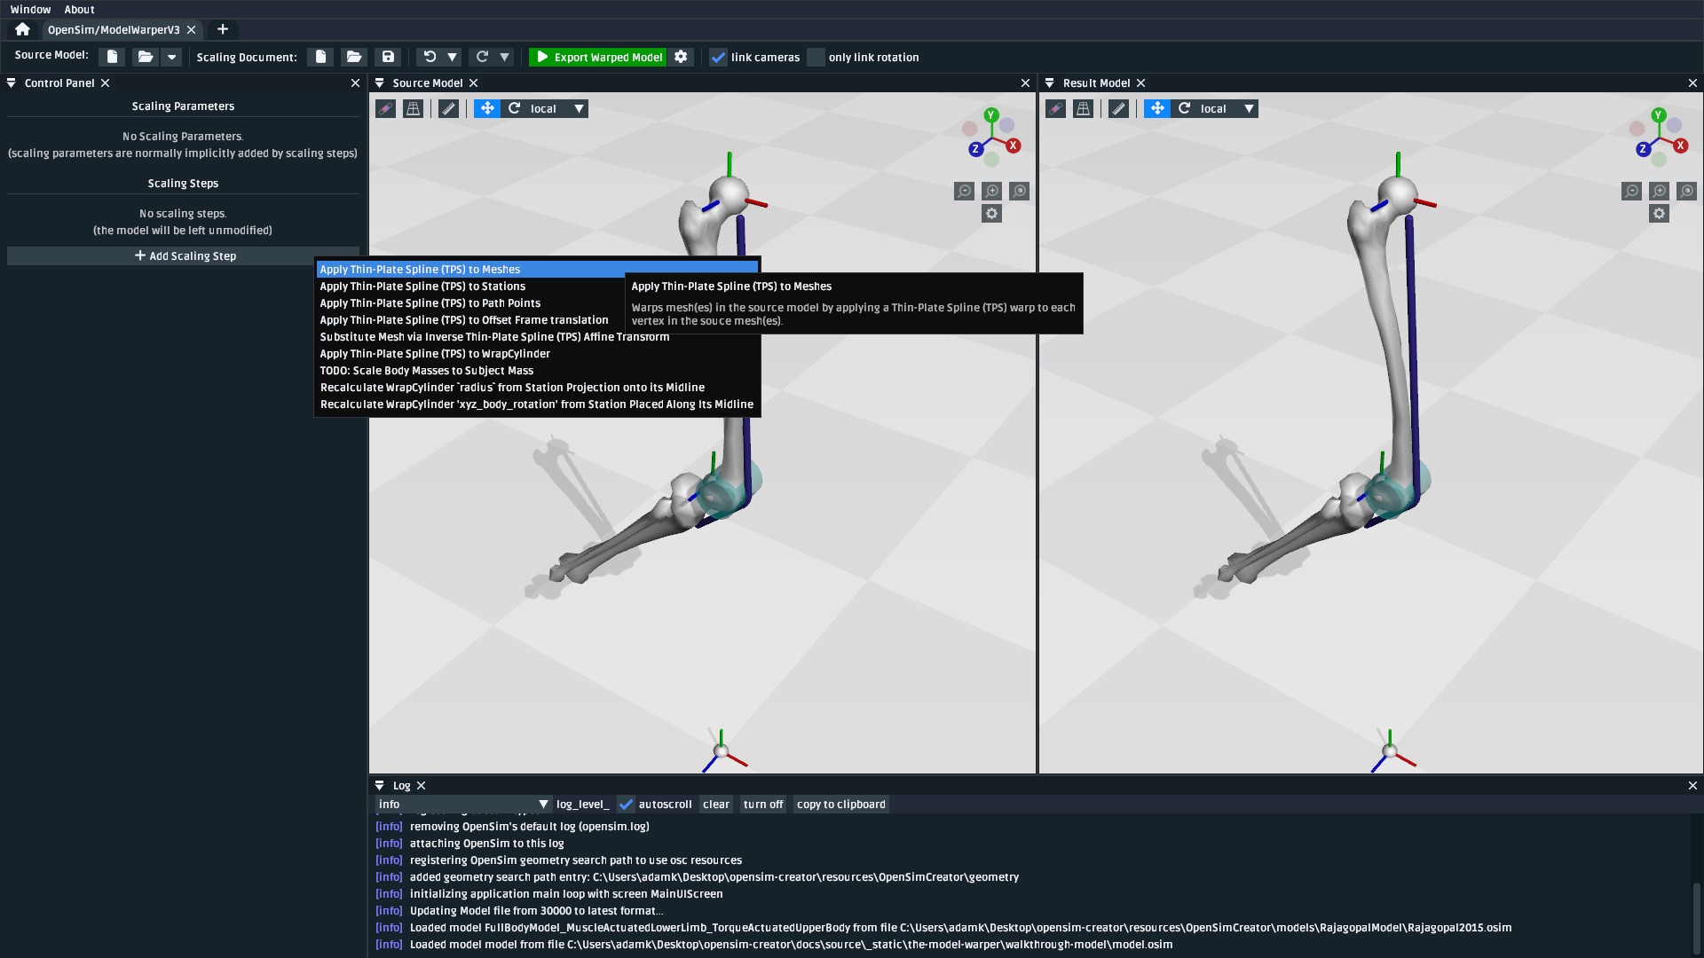1704x958 pixels.
Task: Open Export Warped Model settings gear
Action: [x=681, y=57]
